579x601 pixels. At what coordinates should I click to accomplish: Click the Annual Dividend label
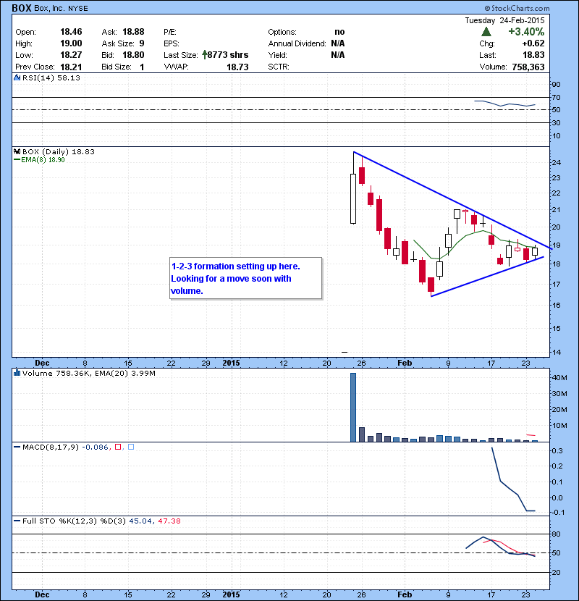297,43
